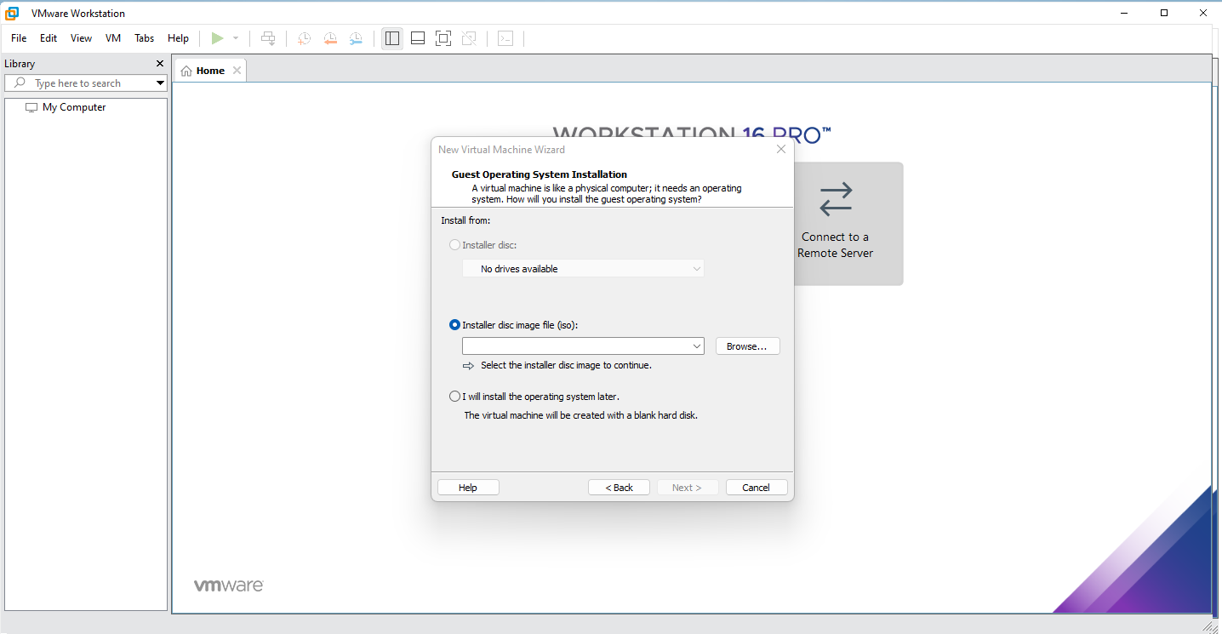Click the VMware Workstation title bar logo
Image resolution: width=1222 pixels, height=634 pixels.
[13, 13]
